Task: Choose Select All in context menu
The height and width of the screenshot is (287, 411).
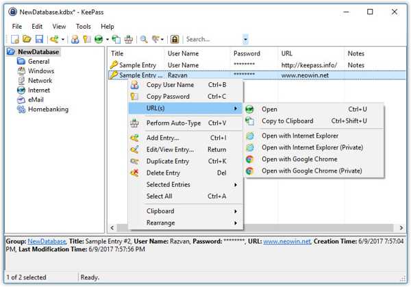Action: (x=186, y=197)
